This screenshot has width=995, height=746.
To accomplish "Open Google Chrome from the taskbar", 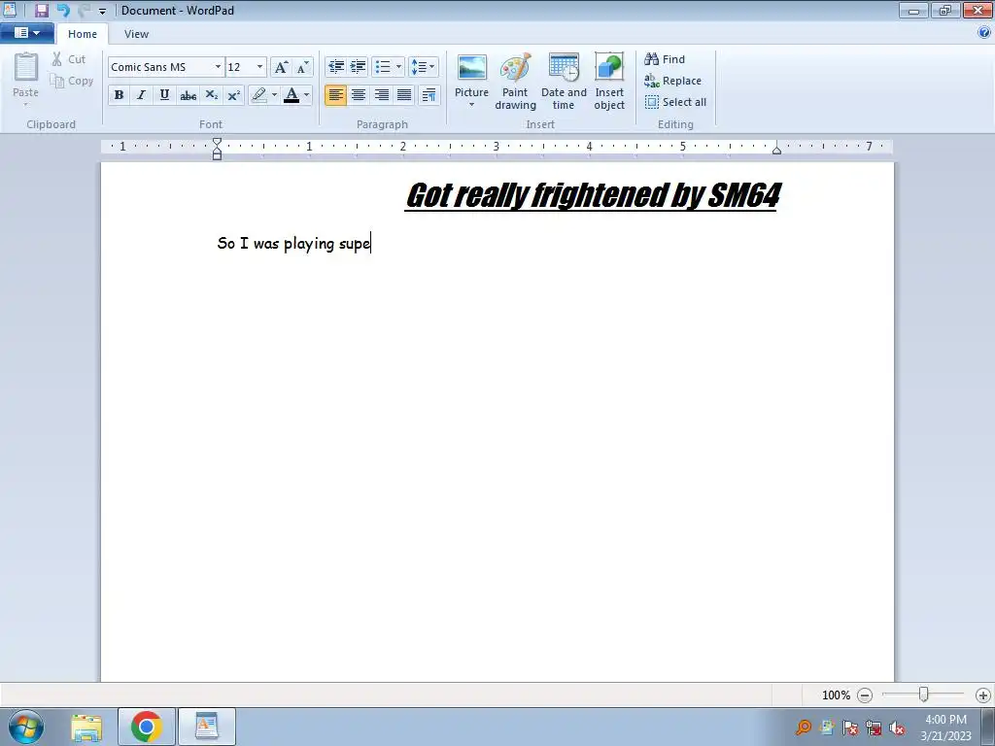I will pyautogui.click(x=147, y=727).
